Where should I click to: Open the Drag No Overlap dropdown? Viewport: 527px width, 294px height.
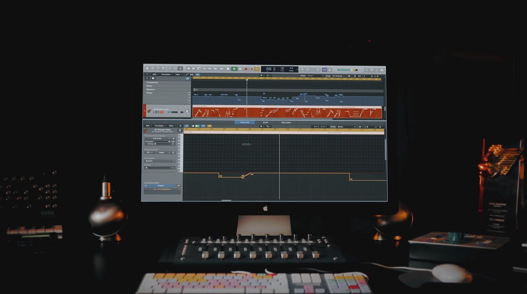point(339,75)
